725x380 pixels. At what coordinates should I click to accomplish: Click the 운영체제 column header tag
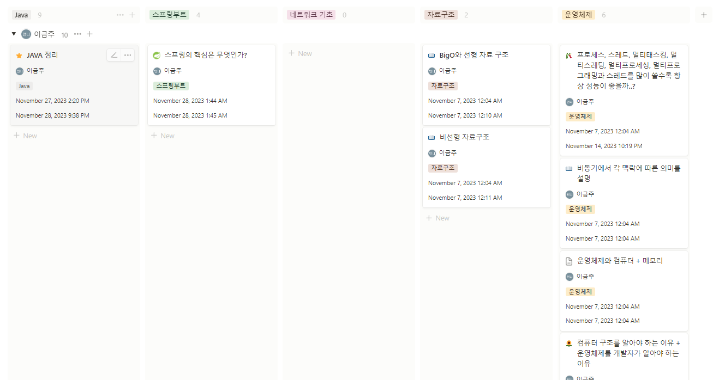click(x=578, y=15)
